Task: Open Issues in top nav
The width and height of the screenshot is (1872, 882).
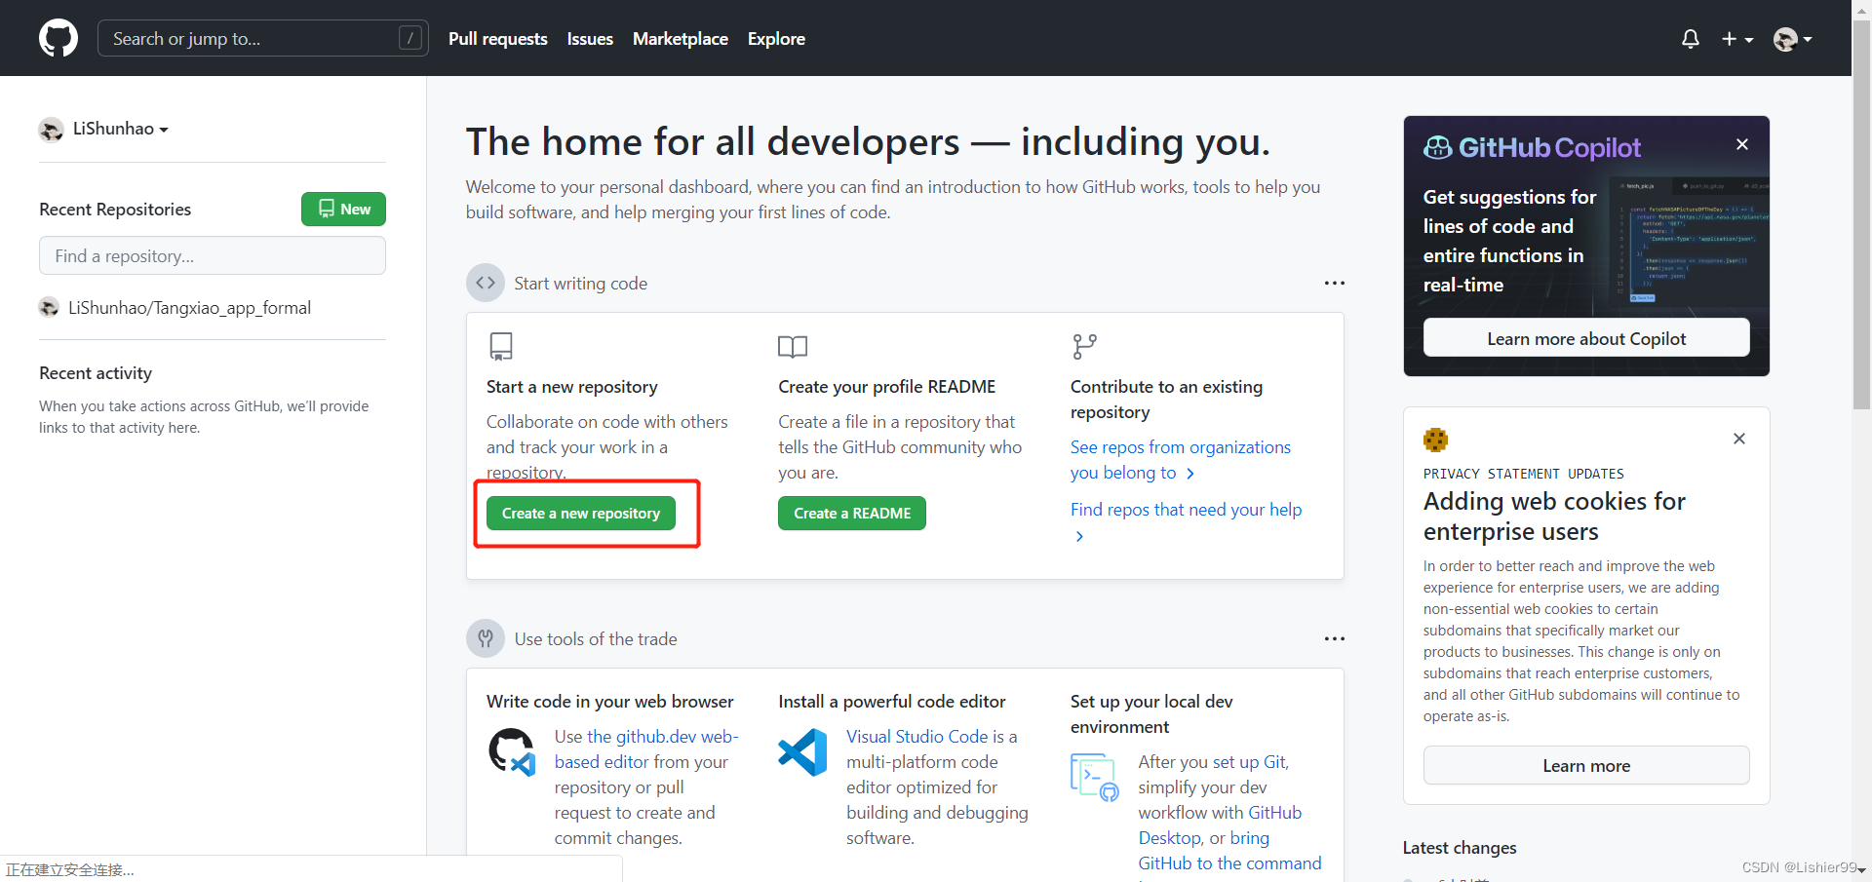Action: (590, 39)
